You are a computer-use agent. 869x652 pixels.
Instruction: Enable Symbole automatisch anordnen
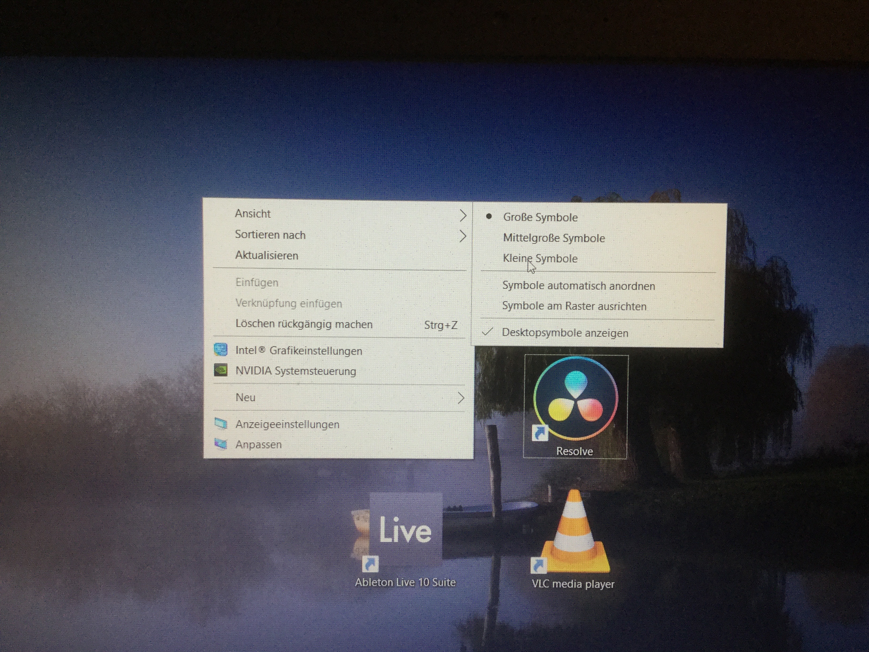pos(578,286)
